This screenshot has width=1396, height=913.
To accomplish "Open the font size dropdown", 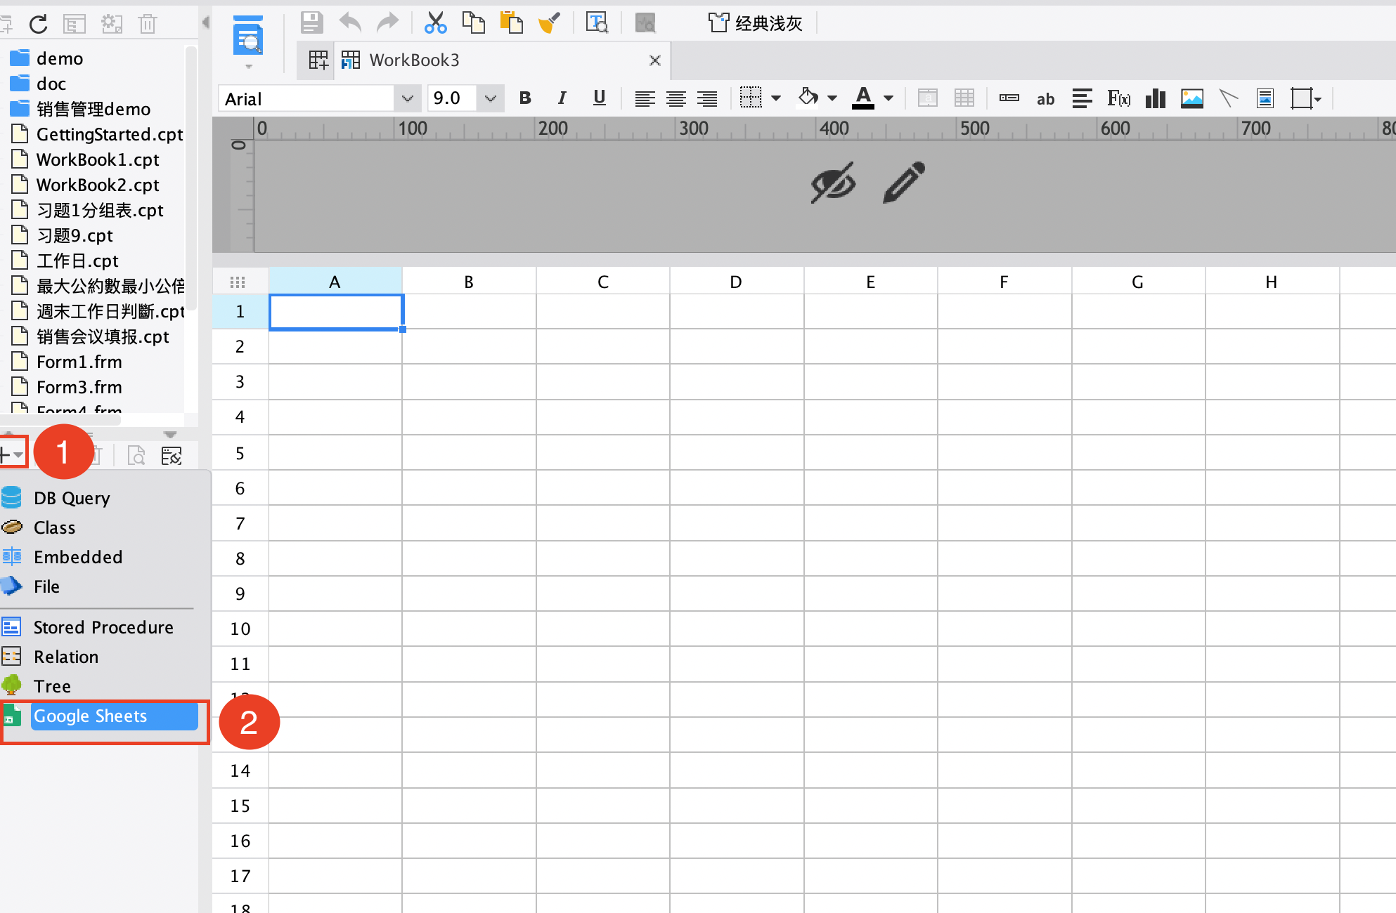I will (x=490, y=98).
